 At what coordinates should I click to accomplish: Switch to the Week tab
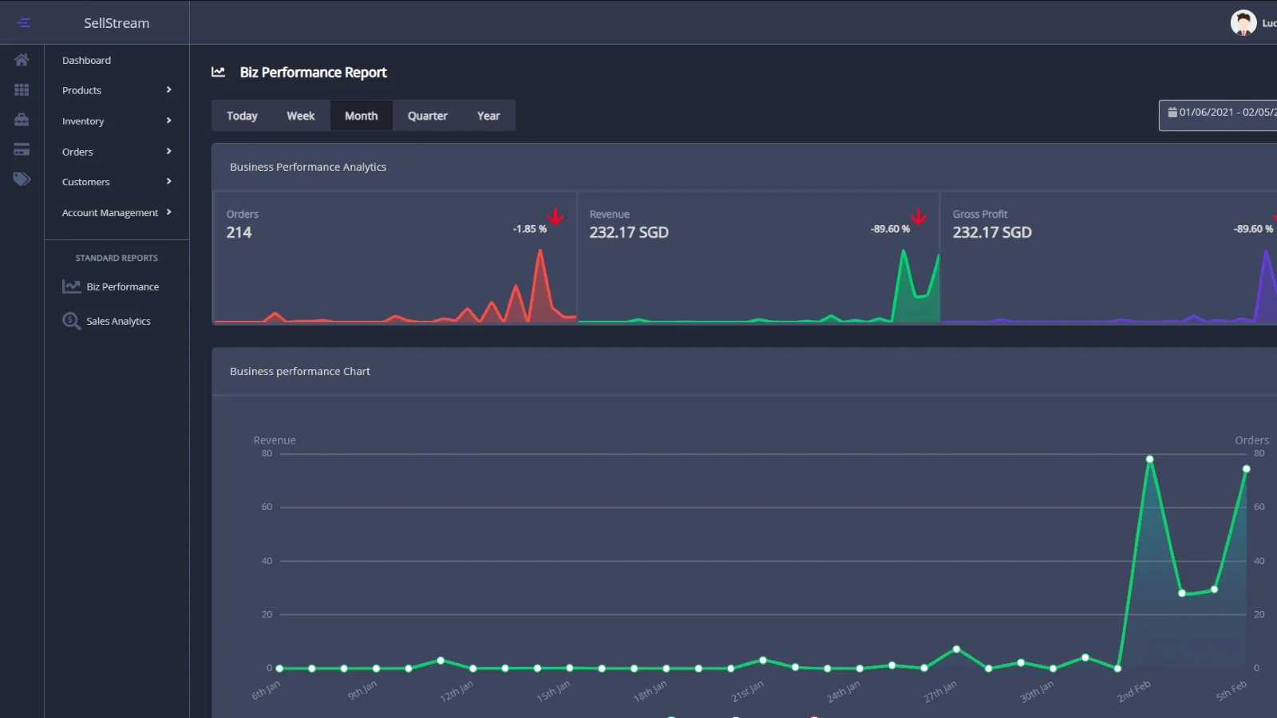tap(300, 116)
